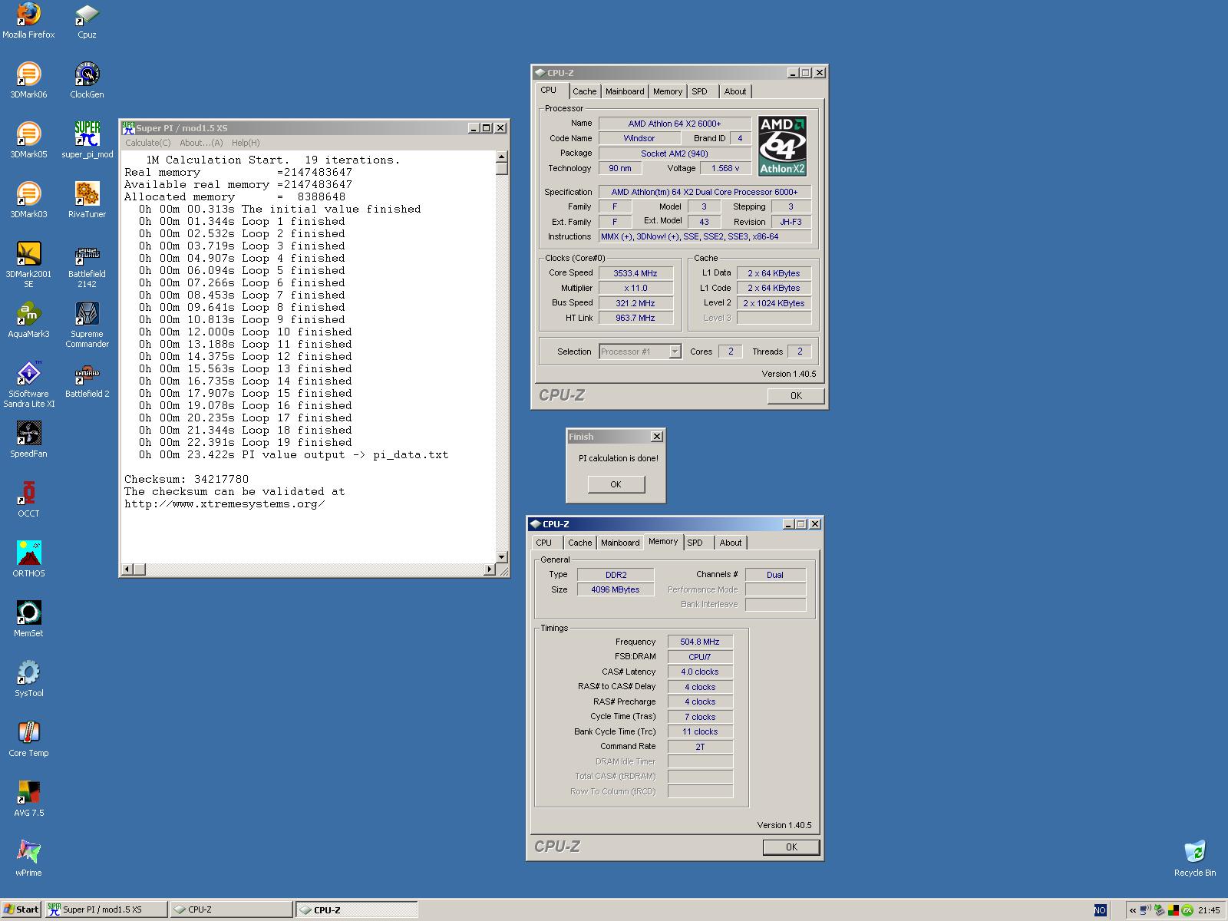Open Processor #1 selection dropdown
The image size is (1228, 921).
pos(640,352)
